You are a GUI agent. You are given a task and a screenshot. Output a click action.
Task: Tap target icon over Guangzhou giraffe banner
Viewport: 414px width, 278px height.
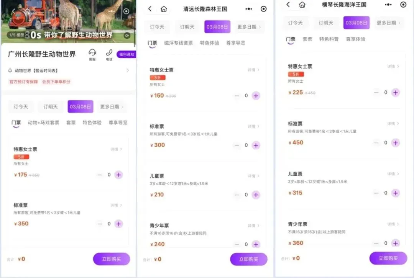coord(126,11)
